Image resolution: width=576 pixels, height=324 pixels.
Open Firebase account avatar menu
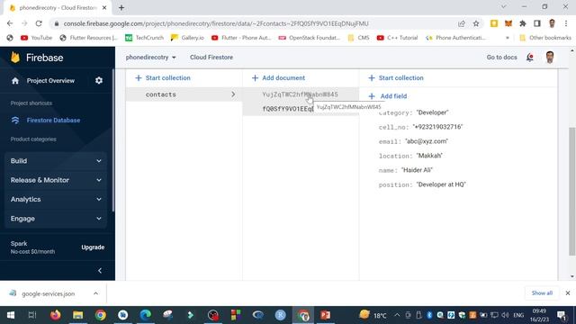pyautogui.click(x=550, y=58)
